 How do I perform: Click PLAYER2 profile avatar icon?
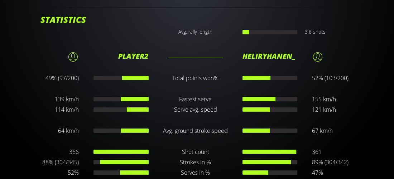click(73, 57)
